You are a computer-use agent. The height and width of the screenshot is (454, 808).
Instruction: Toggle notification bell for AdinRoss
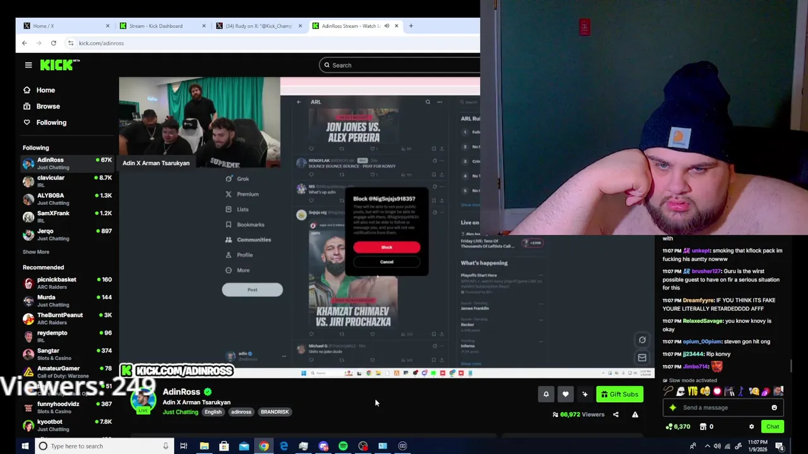[x=546, y=394]
